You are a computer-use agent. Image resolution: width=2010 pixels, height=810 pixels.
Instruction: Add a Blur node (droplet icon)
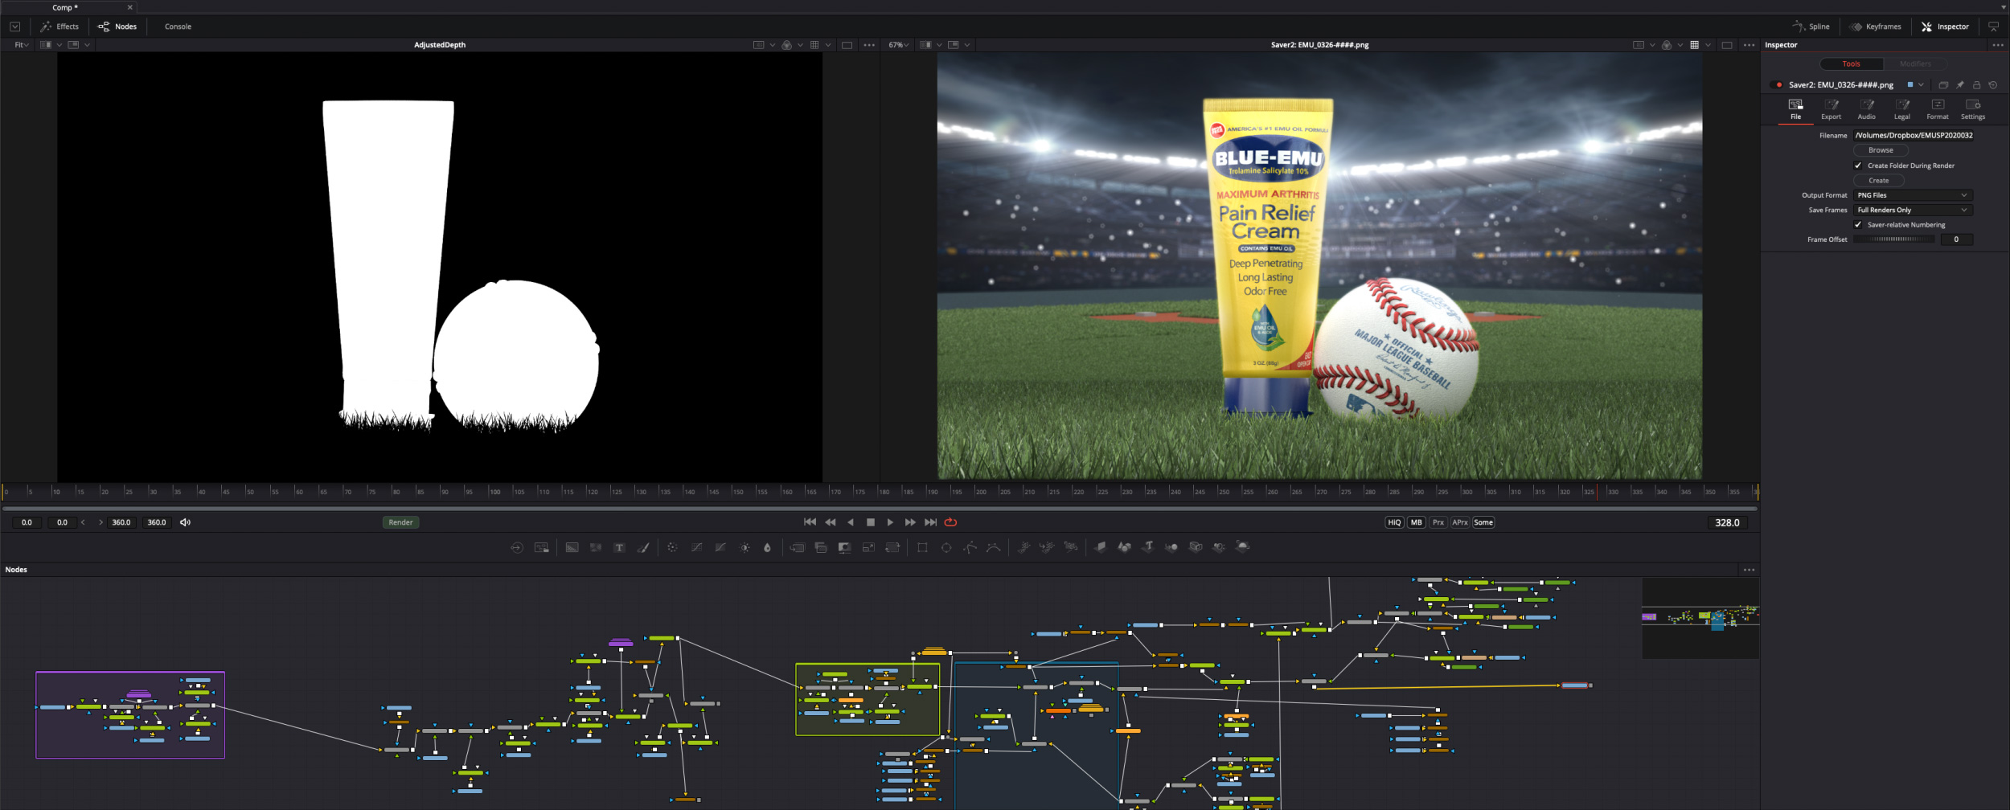pyautogui.click(x=767, y=547)
